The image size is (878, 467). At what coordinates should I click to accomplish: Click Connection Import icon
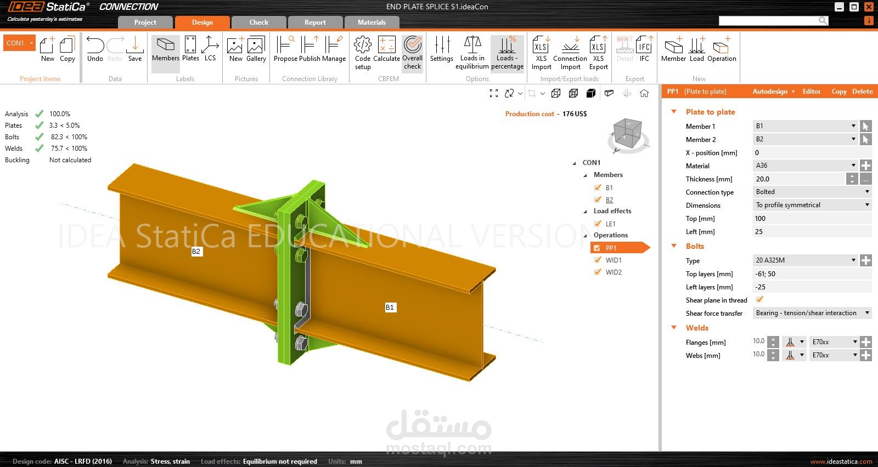(570, 53)
